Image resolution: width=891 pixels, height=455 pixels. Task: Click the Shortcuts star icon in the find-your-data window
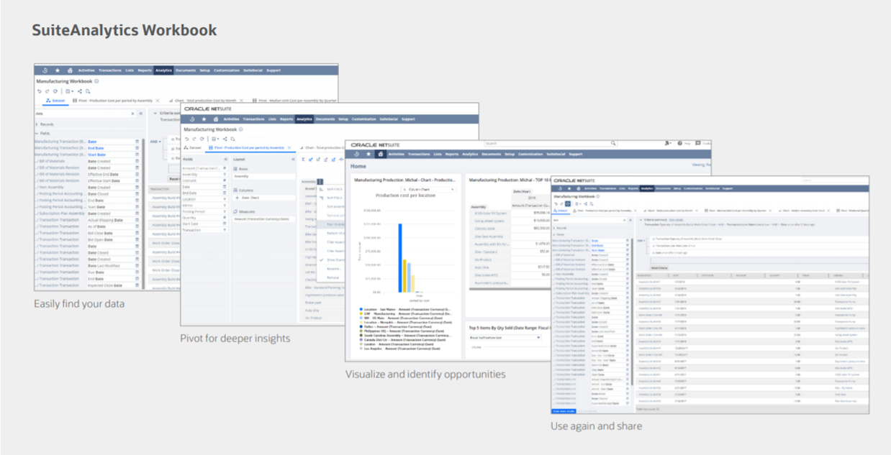click(58, 70)
